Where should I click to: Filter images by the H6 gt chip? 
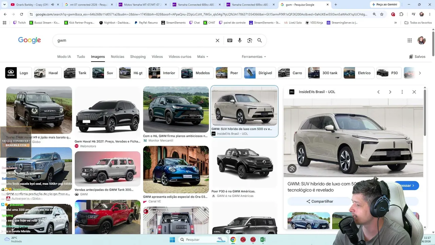(x=133, y=73)
